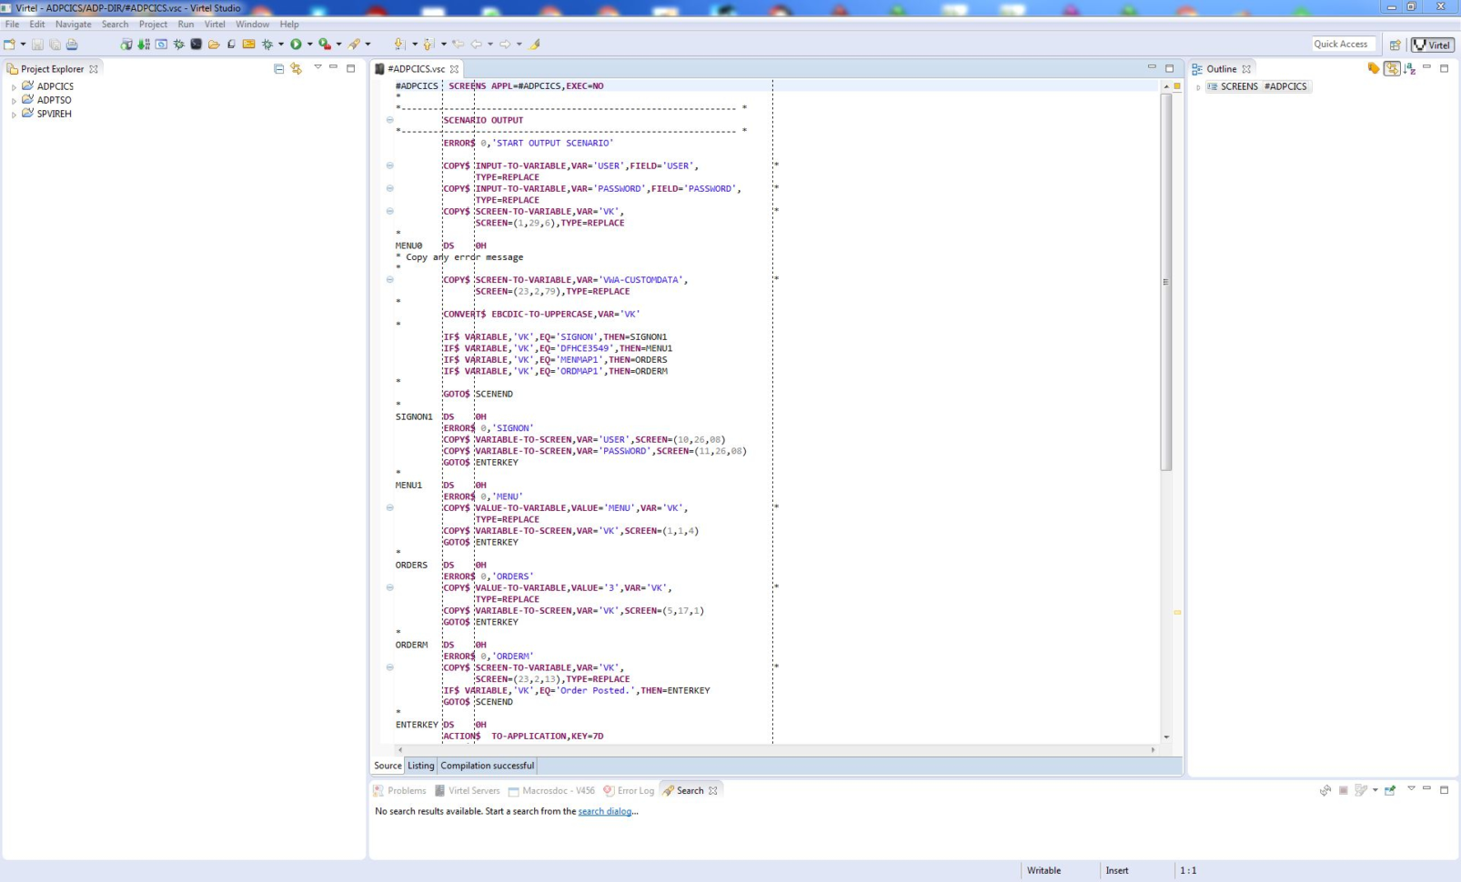Click the green Run button in toolbar
1461x882 pixels.
296,45
